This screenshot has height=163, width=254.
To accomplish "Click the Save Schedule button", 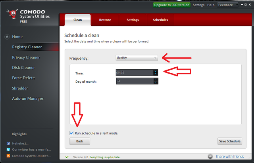I will (x=230, y=141).
